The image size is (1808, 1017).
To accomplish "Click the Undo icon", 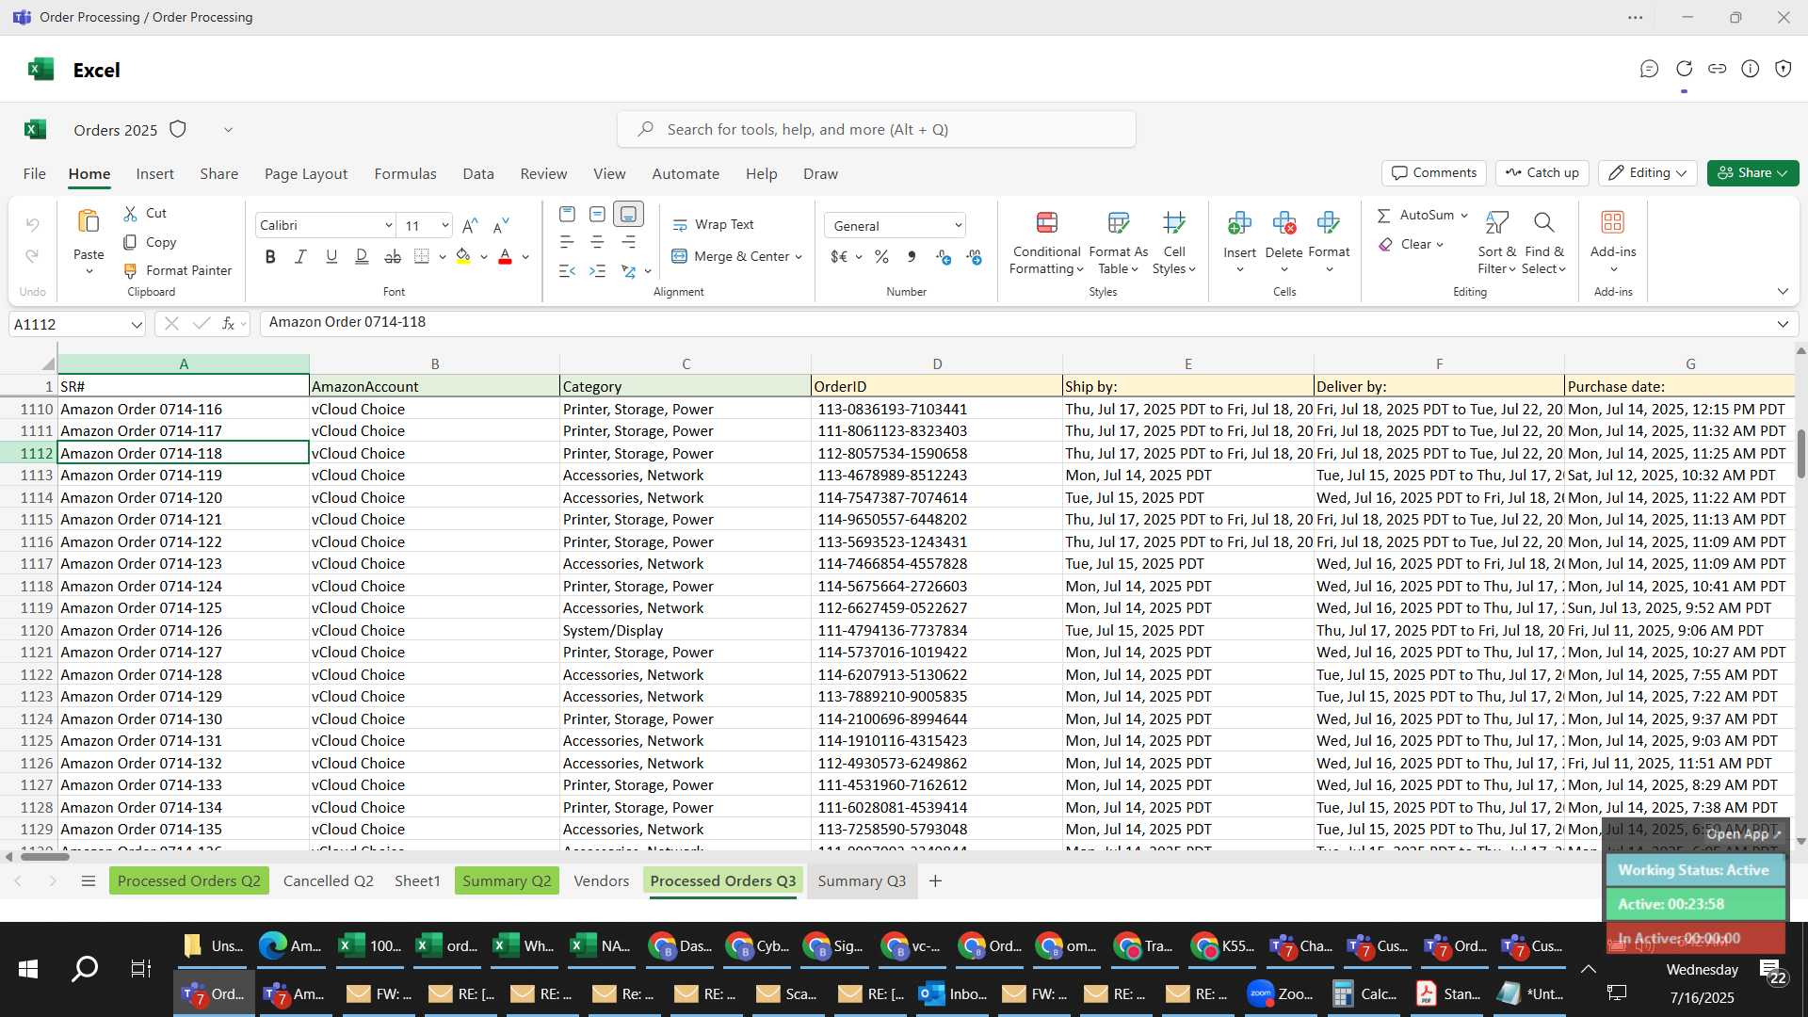I will [32, 225].
